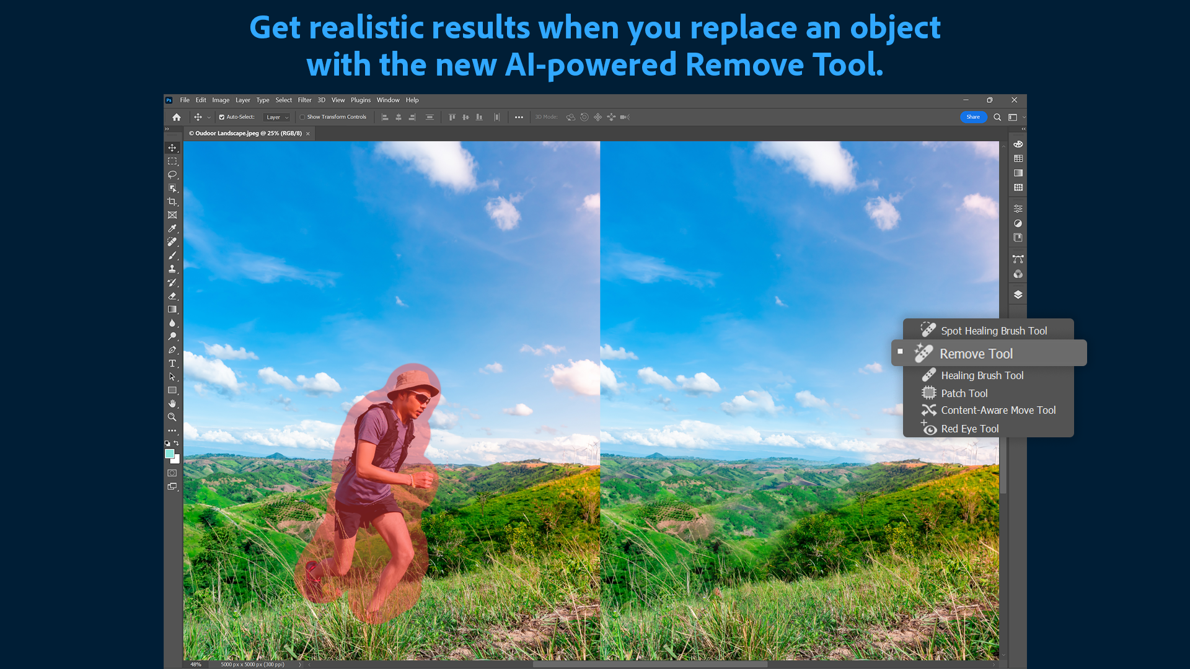Select the Eyedropper tool
This screenshot has width=1190, height=669.
[172, 229]
